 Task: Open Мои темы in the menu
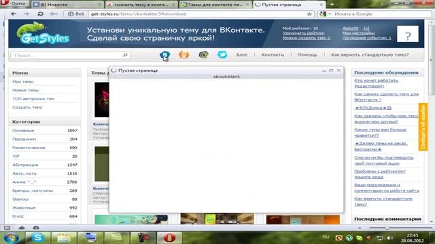(22, 81)
